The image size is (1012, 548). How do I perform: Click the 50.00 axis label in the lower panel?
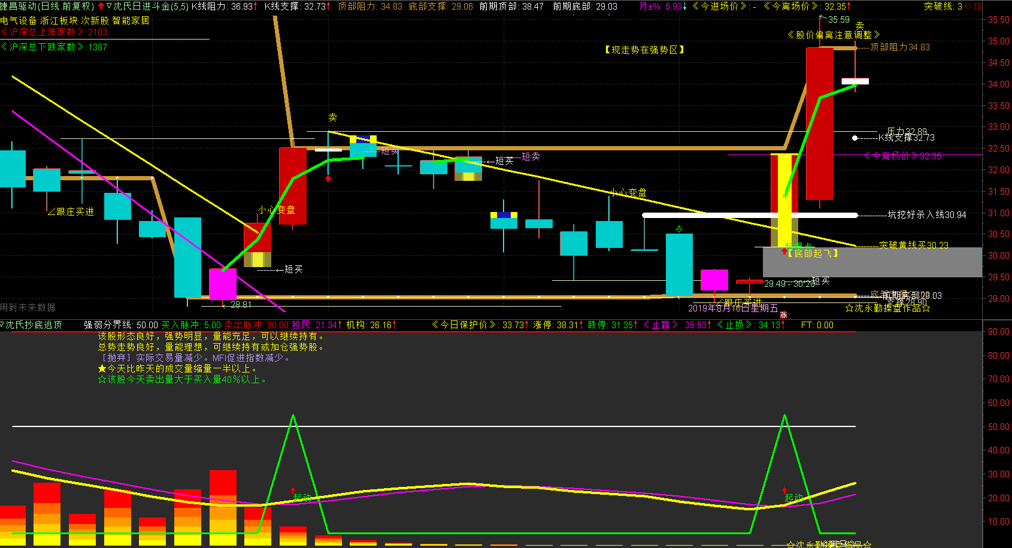[999, 426]
